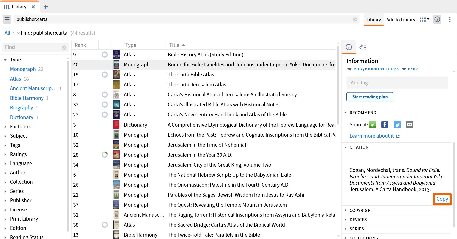Expand the Publisher facet
This screenshot has width=457, height=239.
[x=5, y=200]
